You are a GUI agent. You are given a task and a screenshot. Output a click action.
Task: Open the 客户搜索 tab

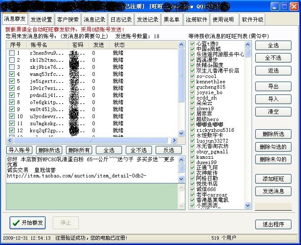(x=68, y=19)
